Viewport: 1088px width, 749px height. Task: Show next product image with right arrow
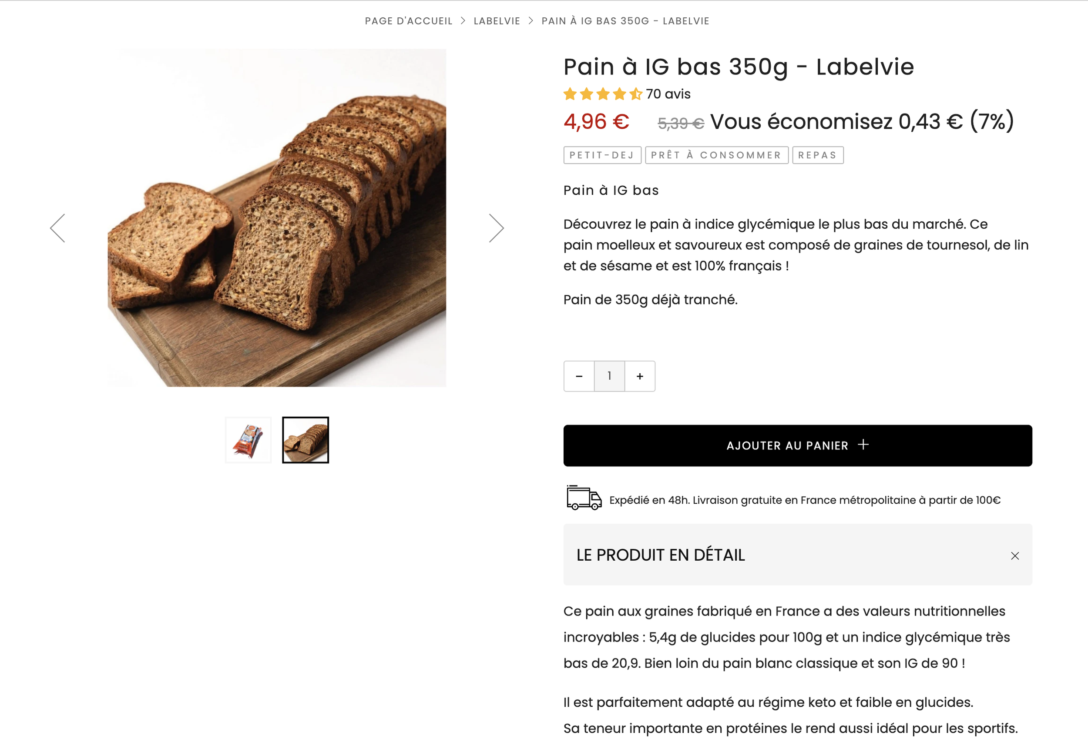[496, 228]
